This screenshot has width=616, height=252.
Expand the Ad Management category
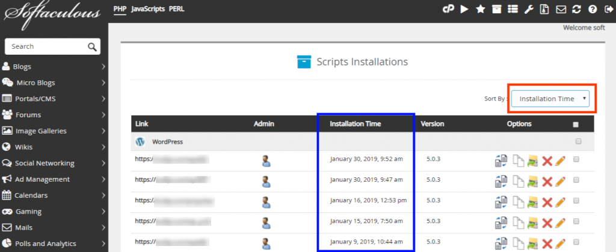pyautogui.click(x=54, y=179)
